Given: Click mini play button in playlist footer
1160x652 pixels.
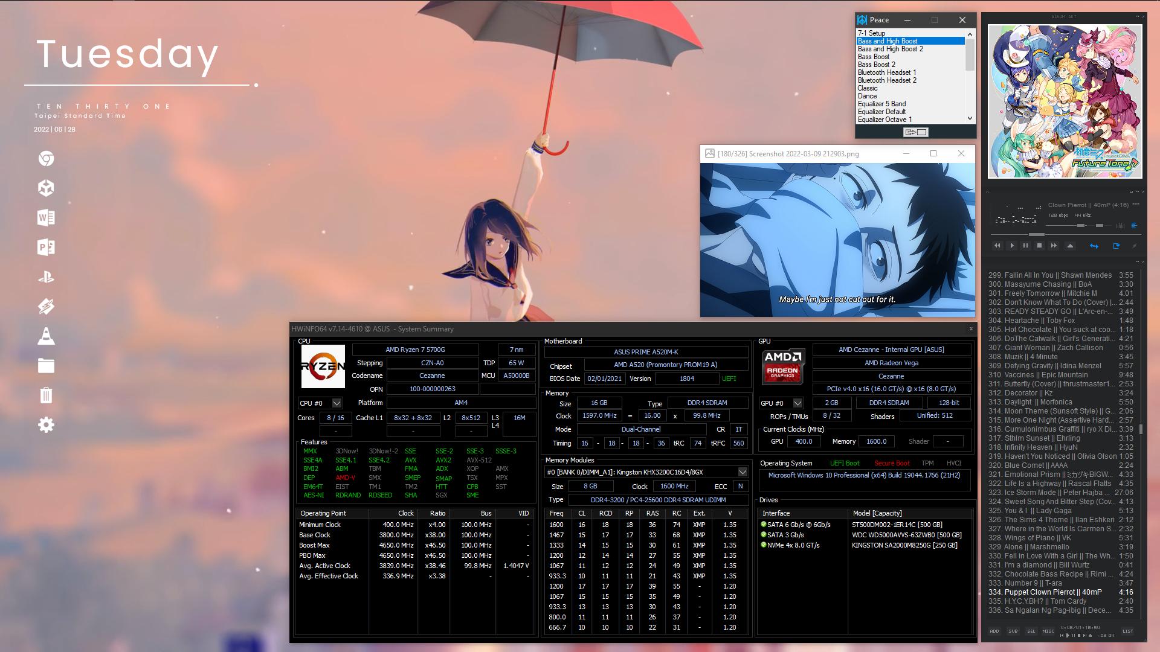Looking at the screenshot, I should [1068, 635].
